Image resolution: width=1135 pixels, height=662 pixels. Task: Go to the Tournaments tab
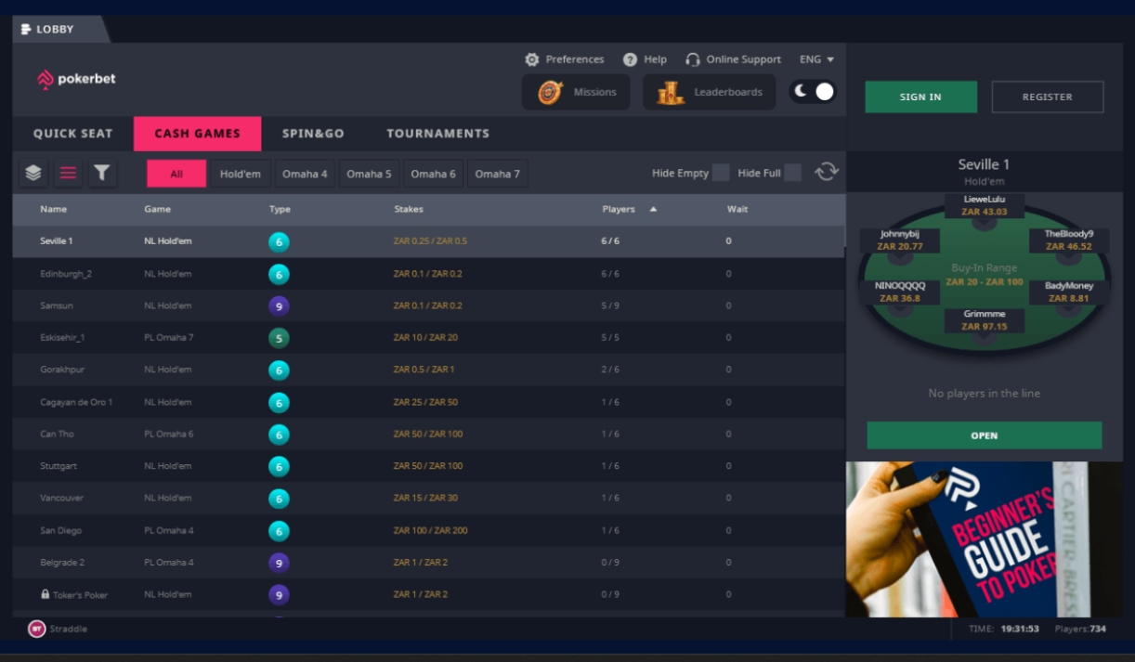tap(437, 134)
